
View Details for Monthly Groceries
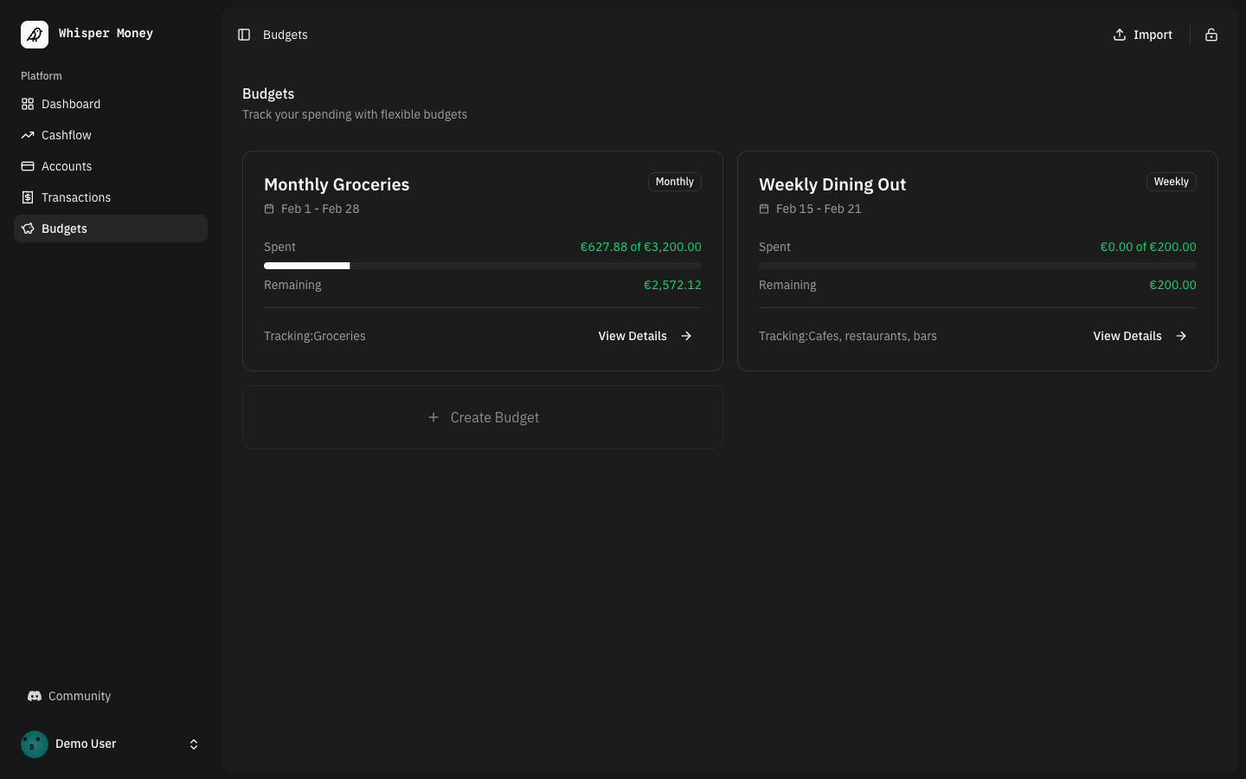[645, 336]
